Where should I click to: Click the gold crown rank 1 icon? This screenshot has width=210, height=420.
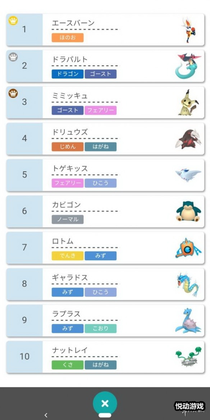point(13,20)
